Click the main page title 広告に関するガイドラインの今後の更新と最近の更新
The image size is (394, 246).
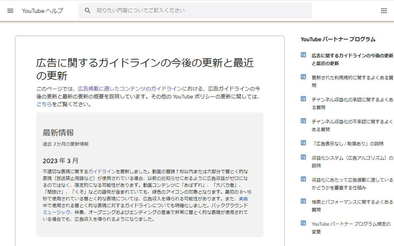click(x=145, y=70)
